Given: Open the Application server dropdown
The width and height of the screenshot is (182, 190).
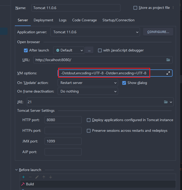Looking at the screenshot, I should pyautogui.click(x=95, y=32).
